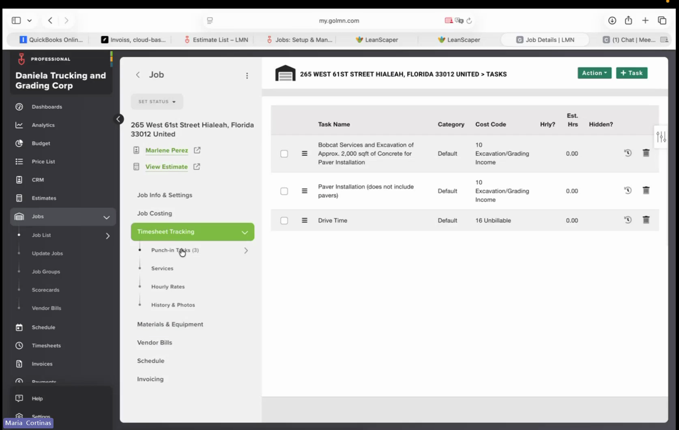
Task: Open History & Photos item
Action: pos(173,305)
